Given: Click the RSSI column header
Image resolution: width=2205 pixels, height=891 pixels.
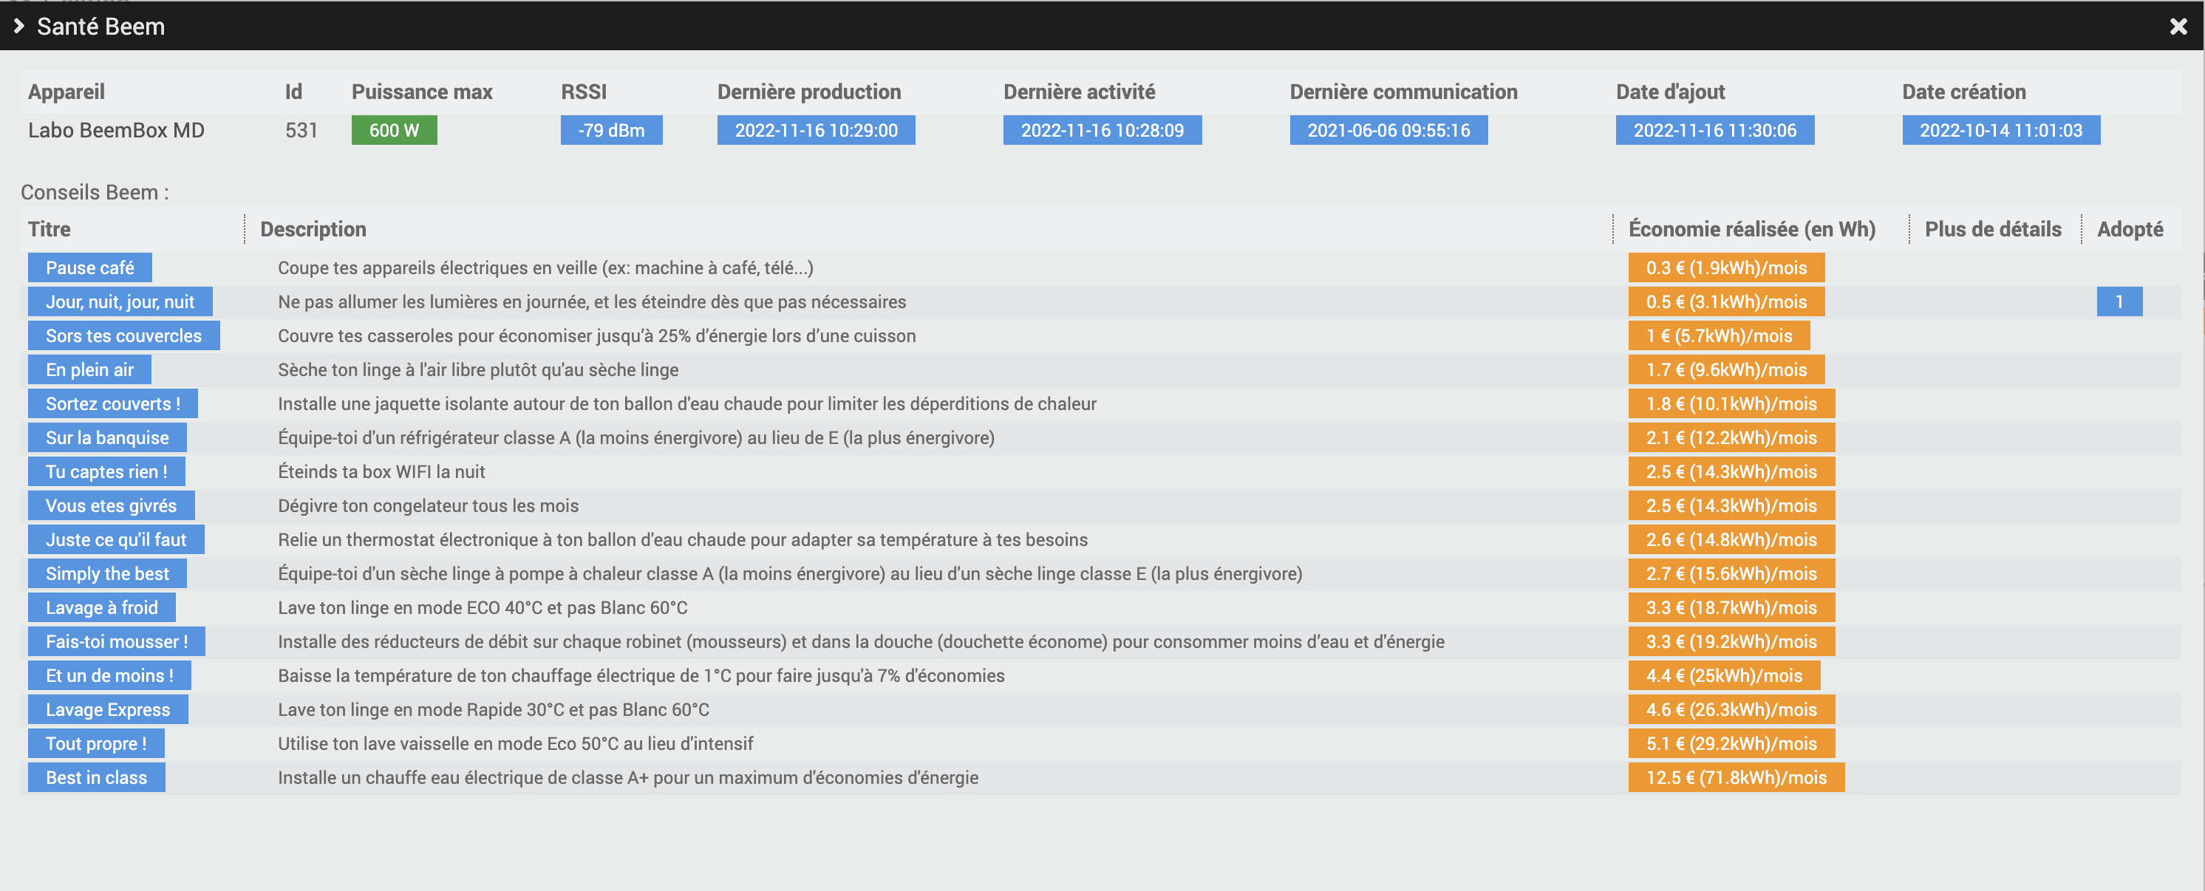Looking at the screenshot, I should tap(584, 92).
